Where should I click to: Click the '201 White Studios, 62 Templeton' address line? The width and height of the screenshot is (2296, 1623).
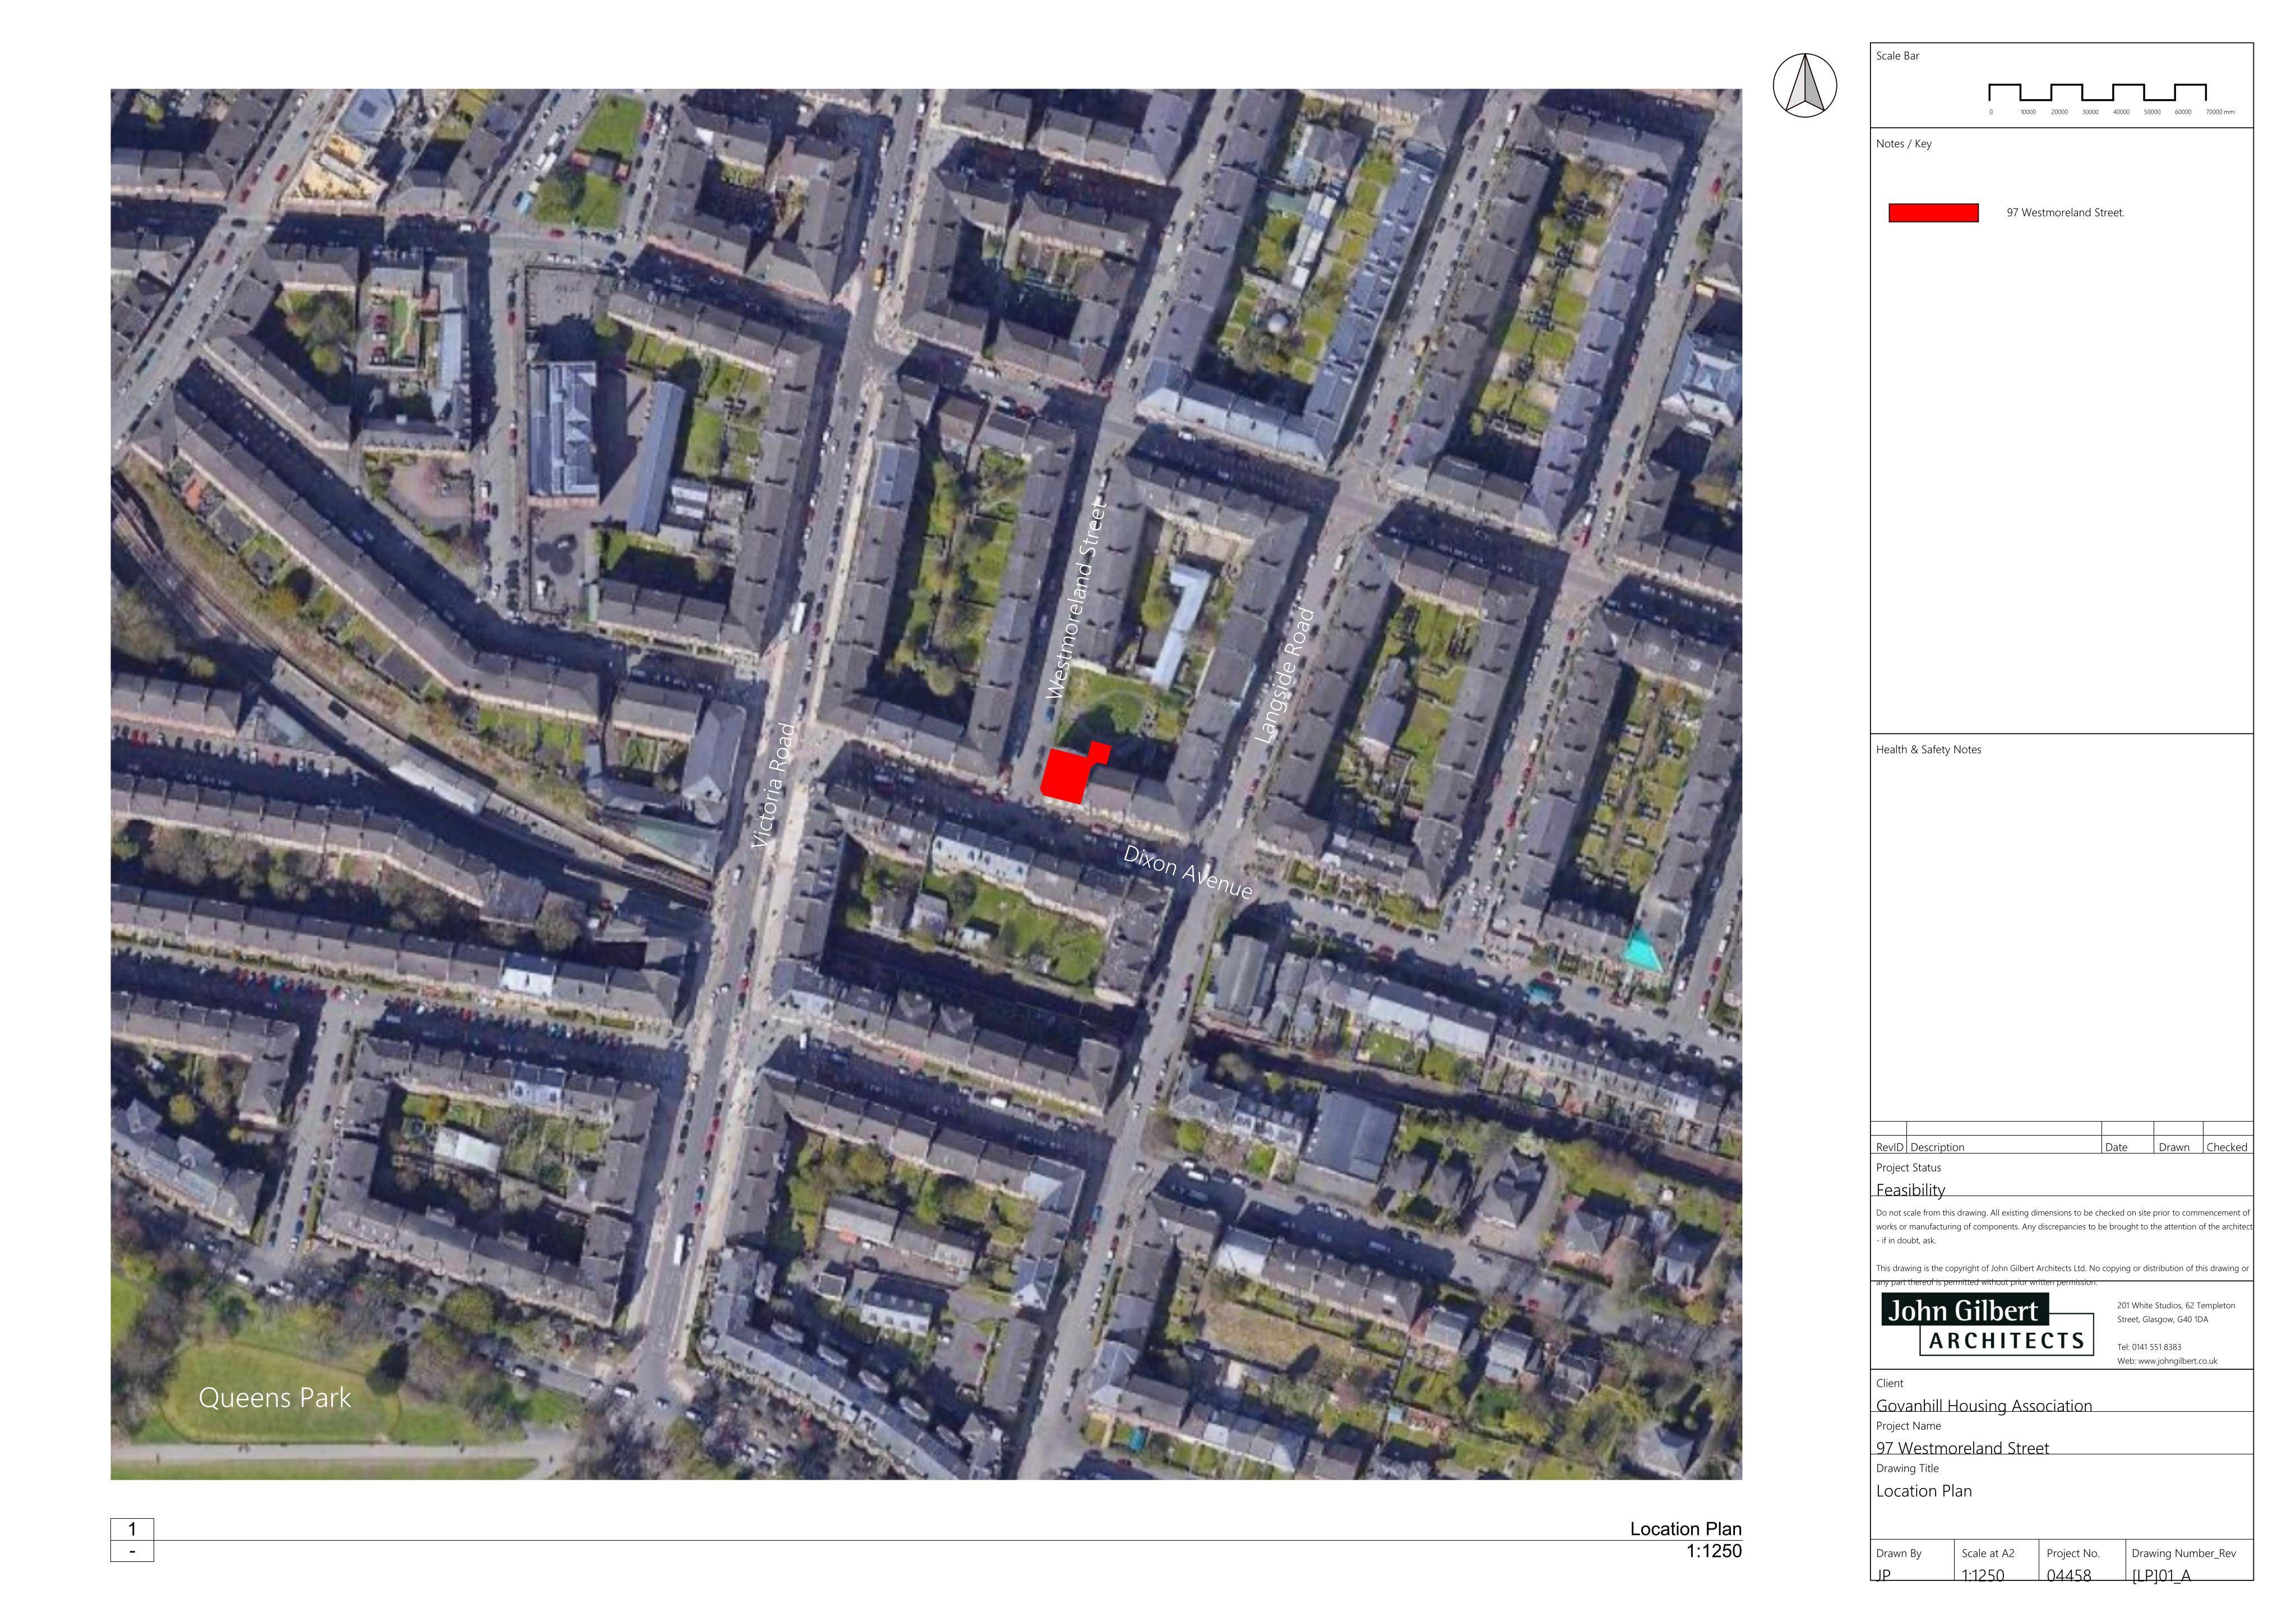(2176, 1306)
